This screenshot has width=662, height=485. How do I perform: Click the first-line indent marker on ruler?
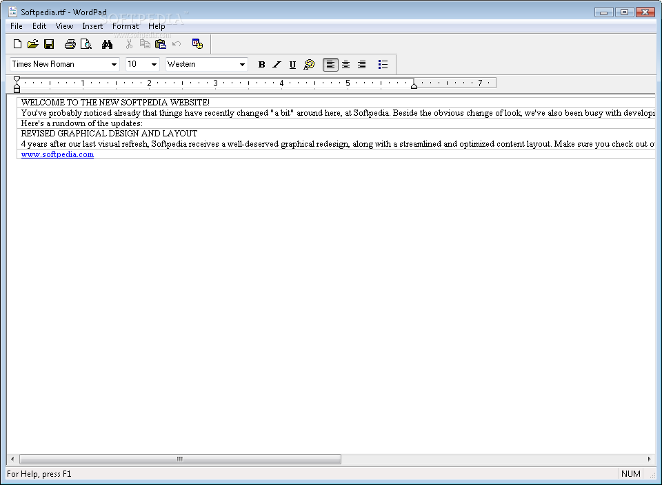[x=17, y=80]
